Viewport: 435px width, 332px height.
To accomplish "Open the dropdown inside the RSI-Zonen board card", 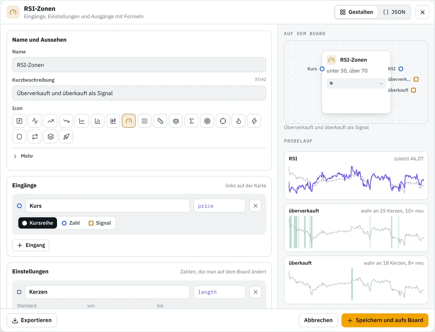I will click(356, 83).
